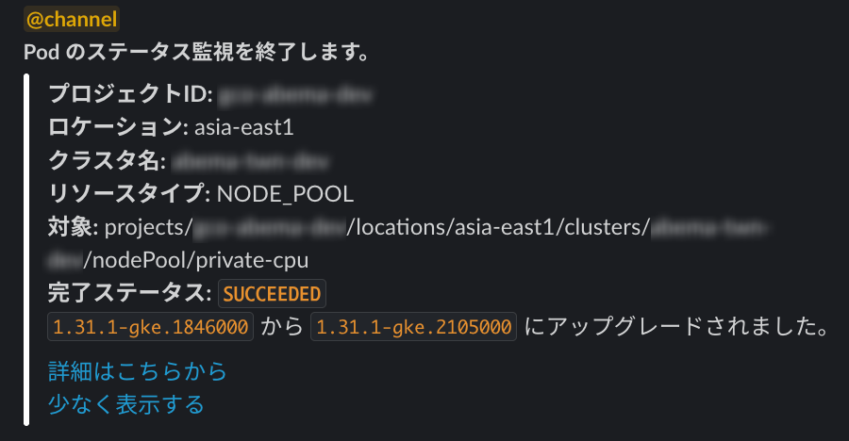Click the 完了ステータス label
Screen dimensions: 849x441
point(128,294)
